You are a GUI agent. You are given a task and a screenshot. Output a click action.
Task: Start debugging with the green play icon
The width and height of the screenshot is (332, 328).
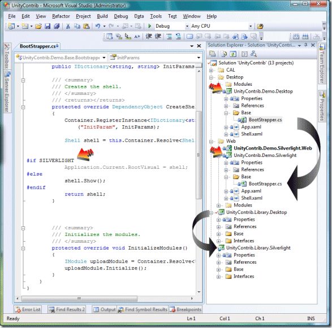[150, 26]
